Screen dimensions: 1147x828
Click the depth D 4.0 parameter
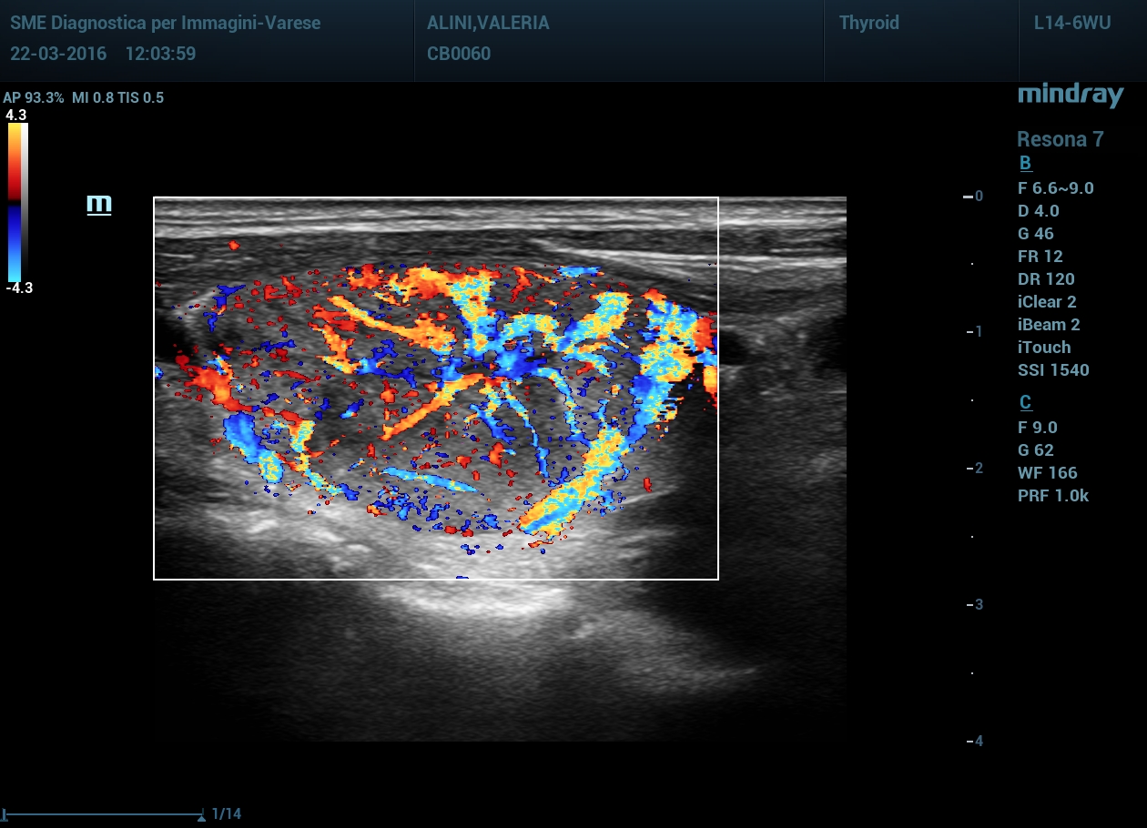pyautogui.click(x=1039, y=211)
